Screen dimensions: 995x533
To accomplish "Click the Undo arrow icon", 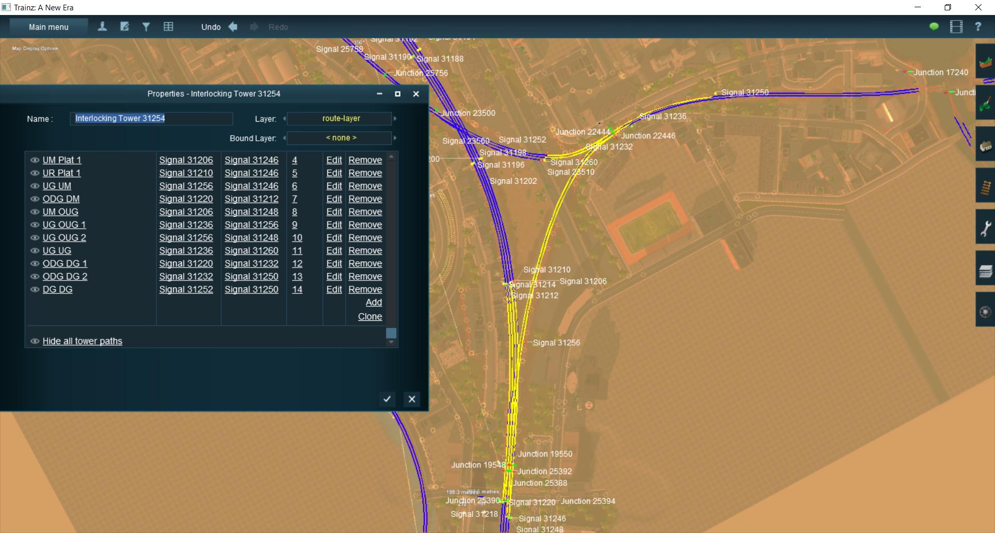I will pos(233,27).
